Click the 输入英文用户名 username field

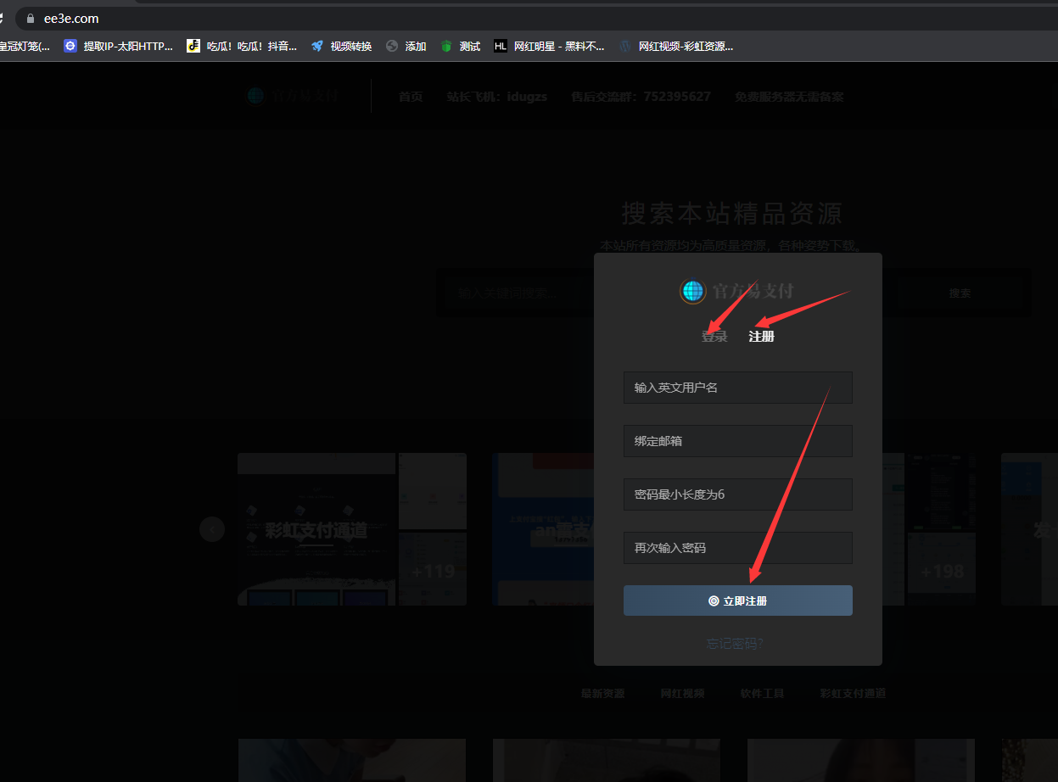[x=737, y=388]
